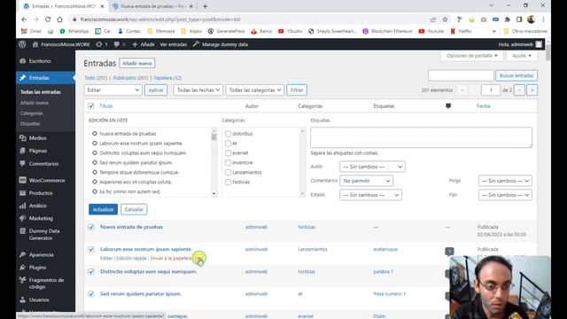
Task: Open the Comentarios No permitir dropdown
Action: (x=366, y=181)
